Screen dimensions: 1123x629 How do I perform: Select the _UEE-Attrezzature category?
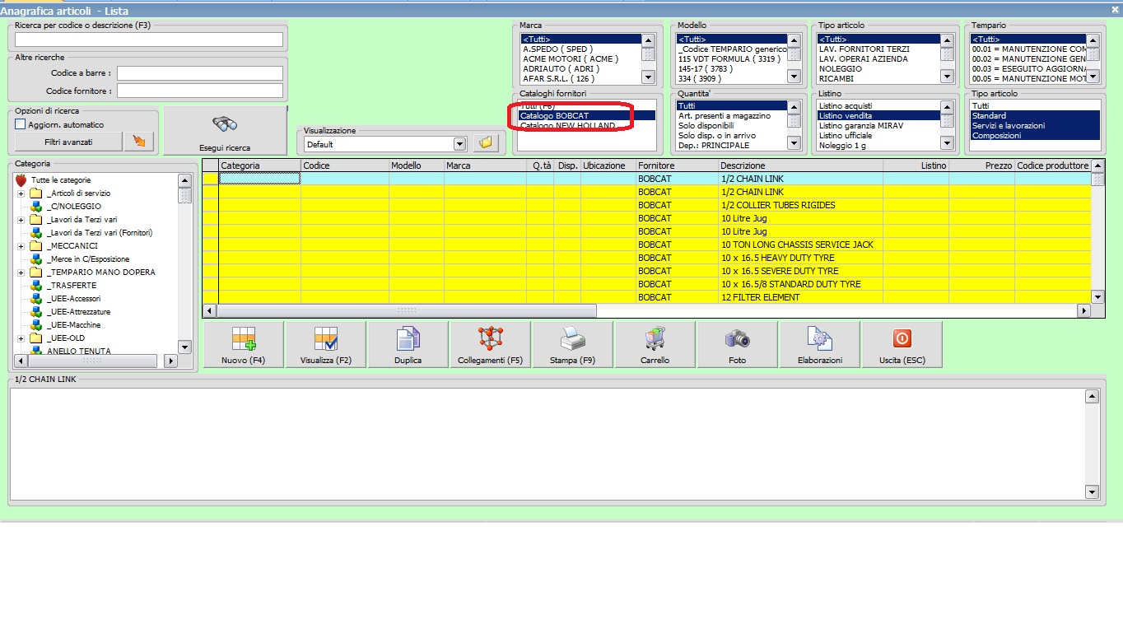coord(78,312)
